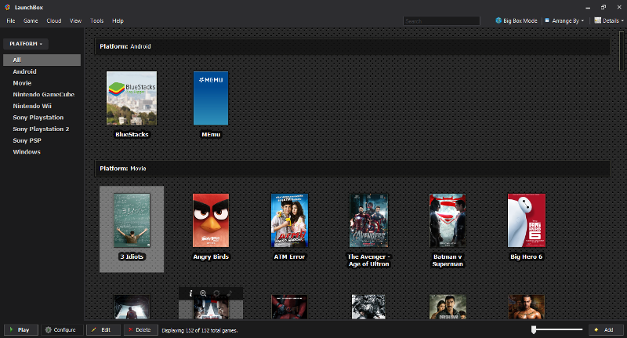Click the Displaying 152 of 152 status text

point(200,330)
